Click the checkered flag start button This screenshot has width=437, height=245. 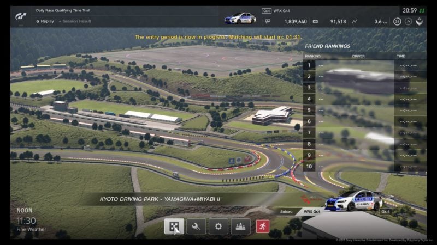click(174, 226)
